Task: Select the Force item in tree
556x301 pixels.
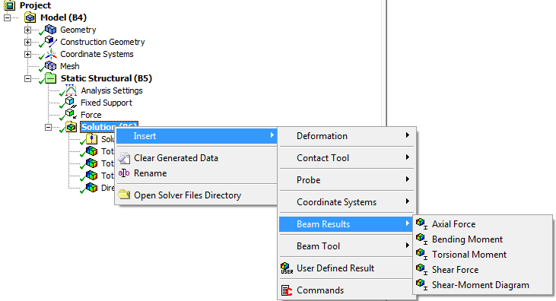Action: (91, 115)
